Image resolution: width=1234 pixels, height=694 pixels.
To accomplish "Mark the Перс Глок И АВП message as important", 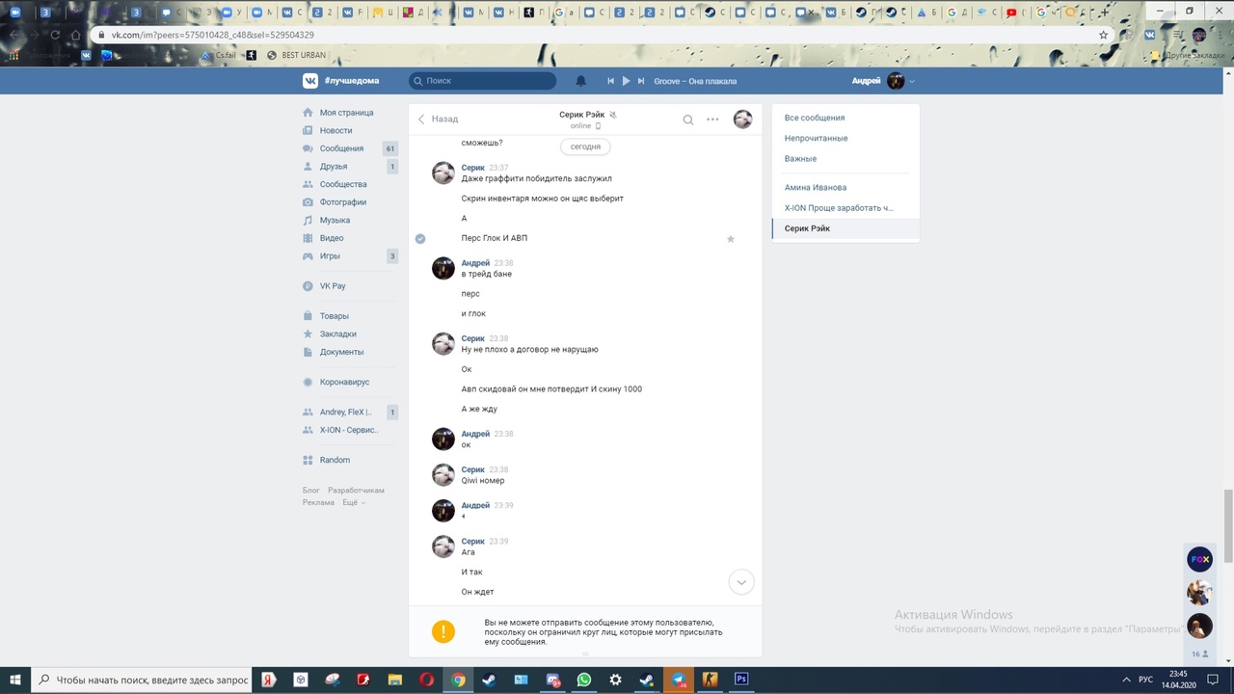I will coord(730,238).
